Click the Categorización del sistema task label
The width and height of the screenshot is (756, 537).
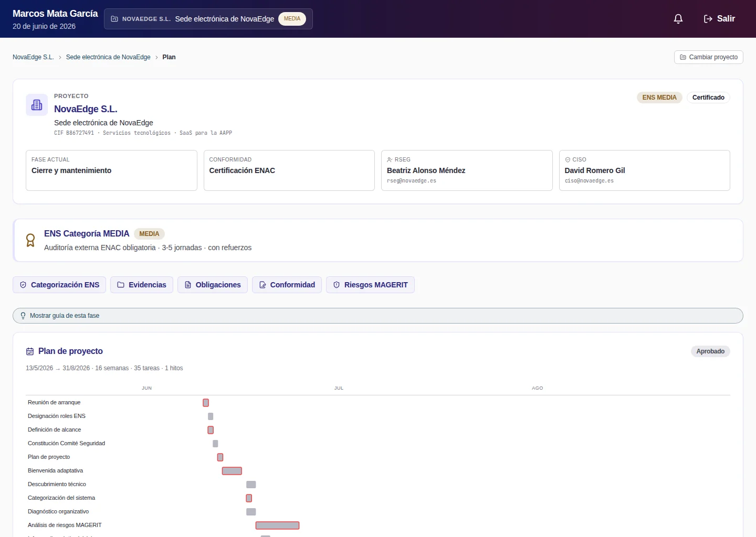[61, 498]
